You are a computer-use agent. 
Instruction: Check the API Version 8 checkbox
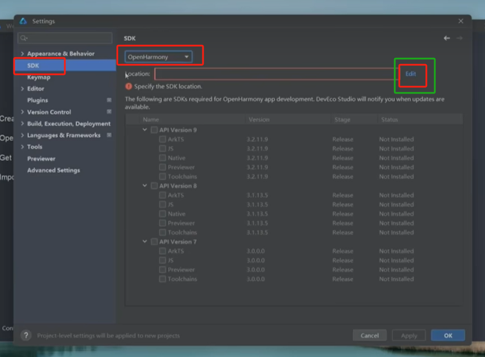[154, 186]
